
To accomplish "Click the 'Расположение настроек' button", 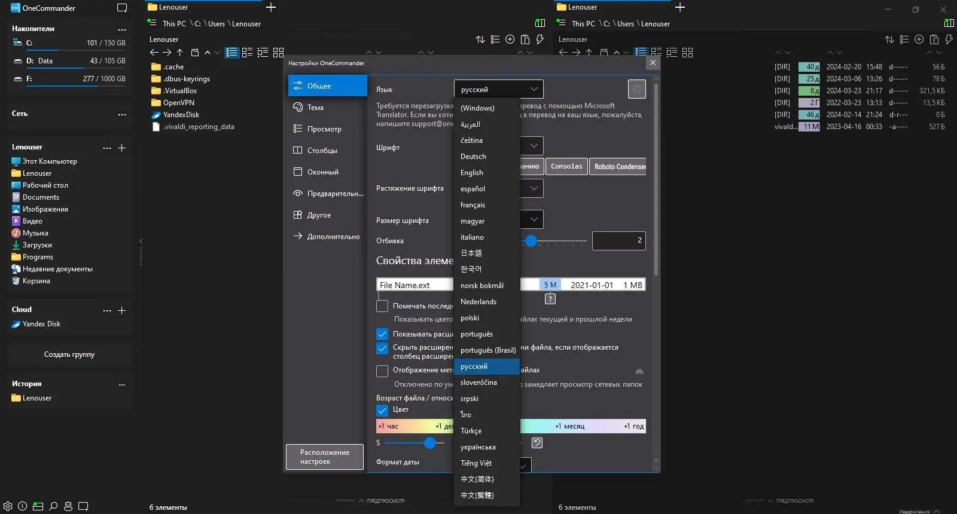I will pos(325,457).
